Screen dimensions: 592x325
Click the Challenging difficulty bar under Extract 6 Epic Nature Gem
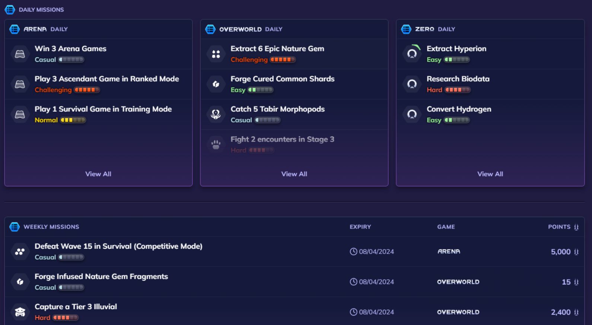283,60
